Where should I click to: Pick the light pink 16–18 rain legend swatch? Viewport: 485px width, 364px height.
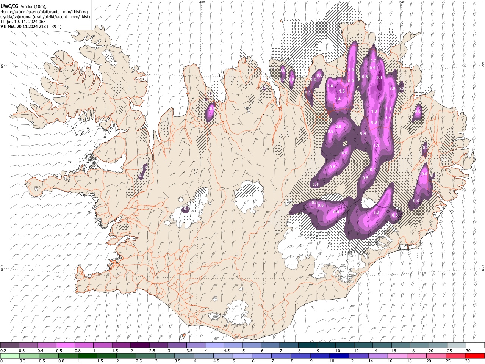(x=398, y=356)
